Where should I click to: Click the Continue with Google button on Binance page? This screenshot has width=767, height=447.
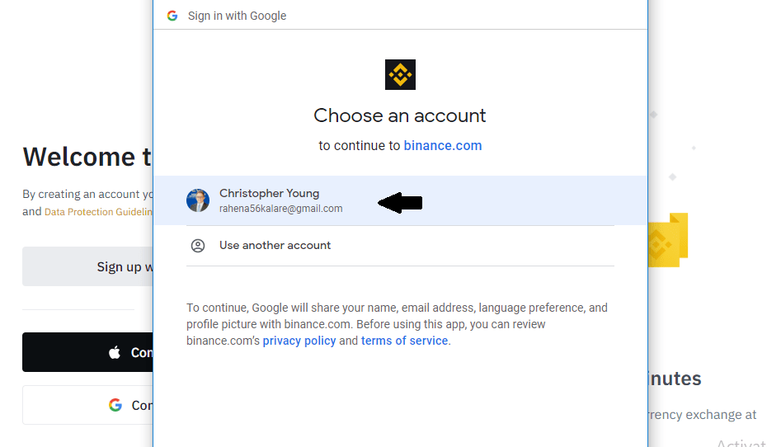87,405
